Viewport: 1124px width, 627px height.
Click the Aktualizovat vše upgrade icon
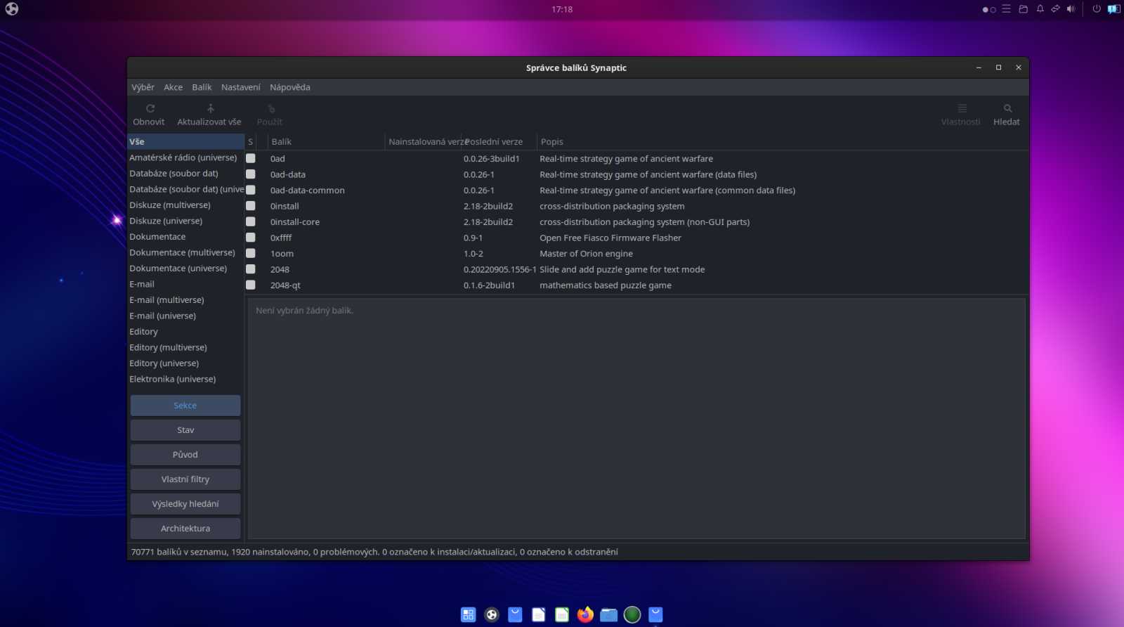click(210, 108)
